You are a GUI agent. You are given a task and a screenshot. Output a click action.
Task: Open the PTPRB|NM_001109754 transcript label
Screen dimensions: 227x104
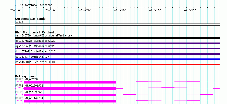(29, 98)
